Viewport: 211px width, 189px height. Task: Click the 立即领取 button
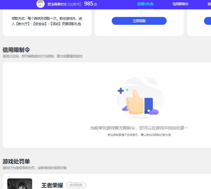[x=139, y=21]
